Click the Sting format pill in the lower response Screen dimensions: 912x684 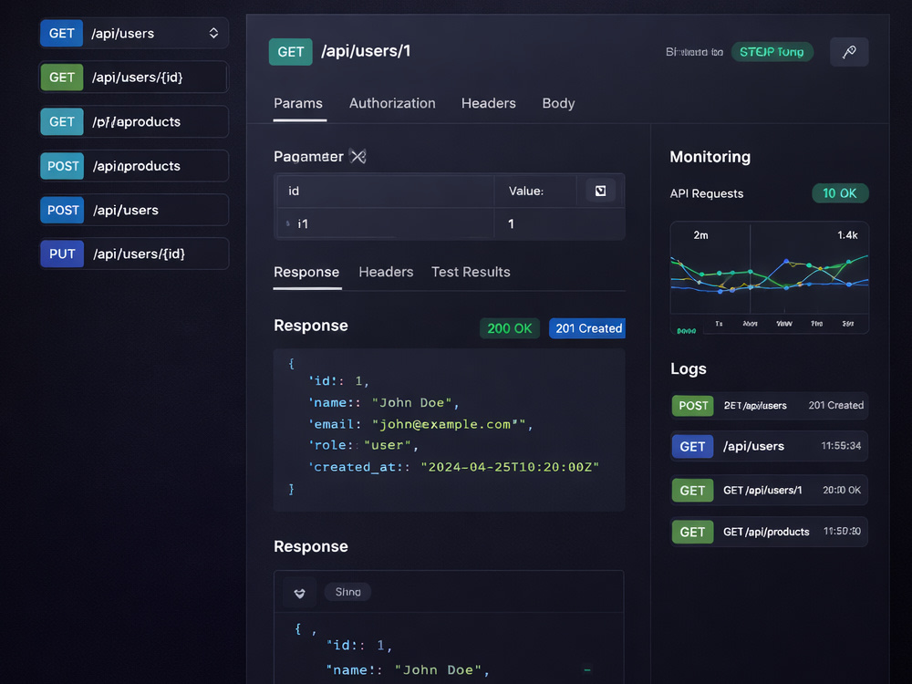click(x=347, y=592)
